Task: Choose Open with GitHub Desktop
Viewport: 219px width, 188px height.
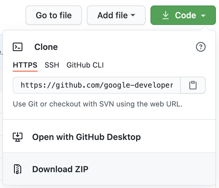Action: pos(86,137)
